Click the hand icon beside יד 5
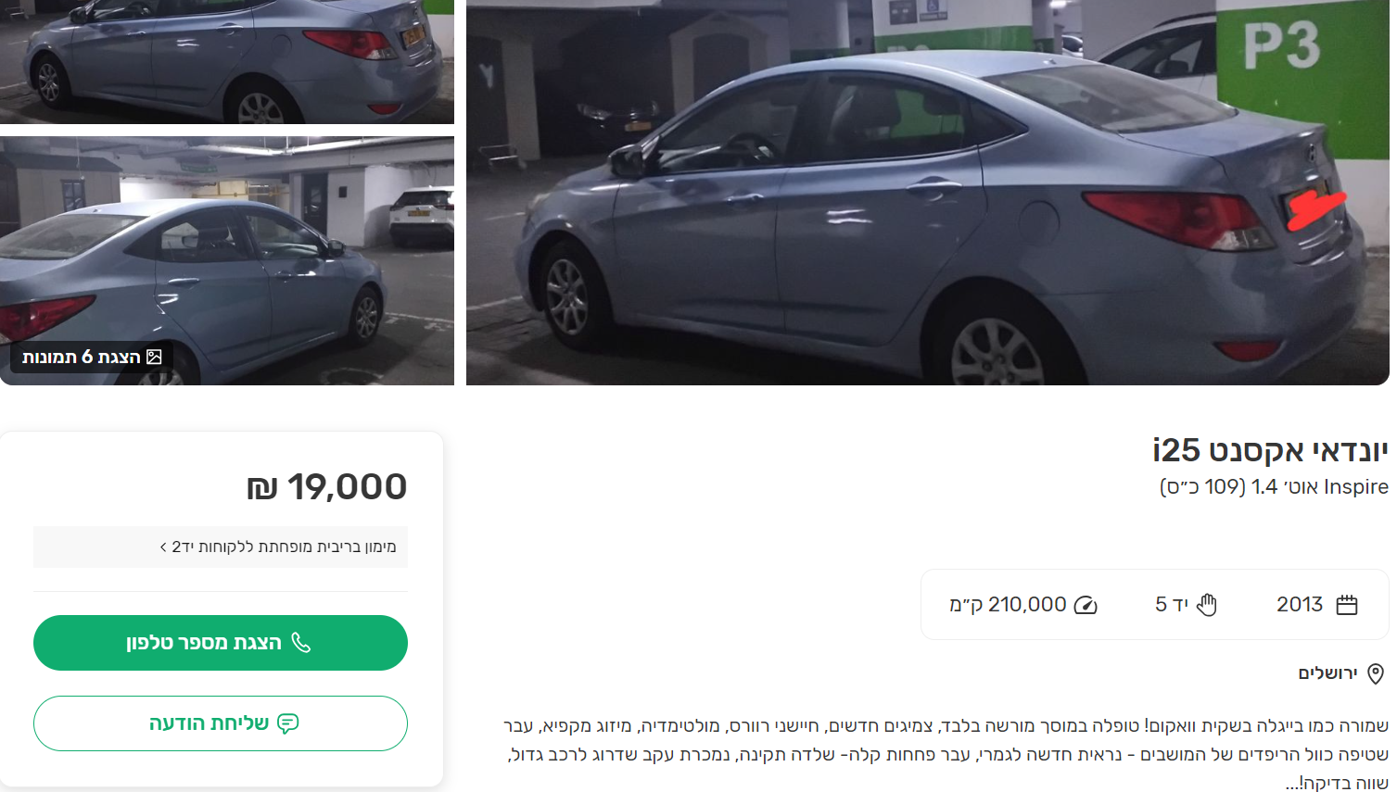The width and height of the screenshot is (1397, 792). click(x=1206, y=605)
